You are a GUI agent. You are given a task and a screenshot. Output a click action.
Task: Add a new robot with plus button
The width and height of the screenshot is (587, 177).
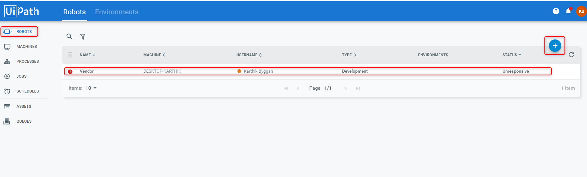tap(555, 46)
